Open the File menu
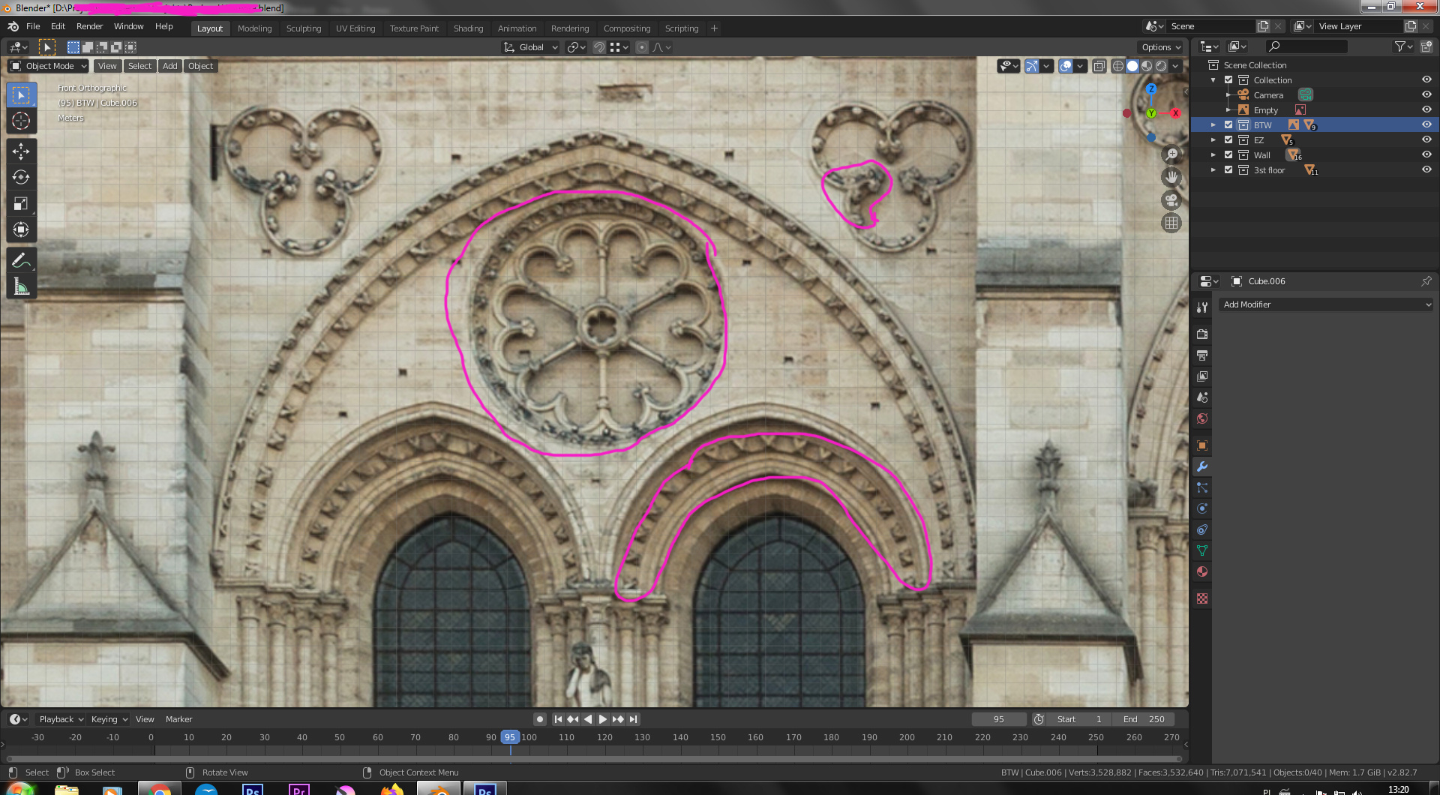The image size is (1440, 795). click(x=33, y=26)
